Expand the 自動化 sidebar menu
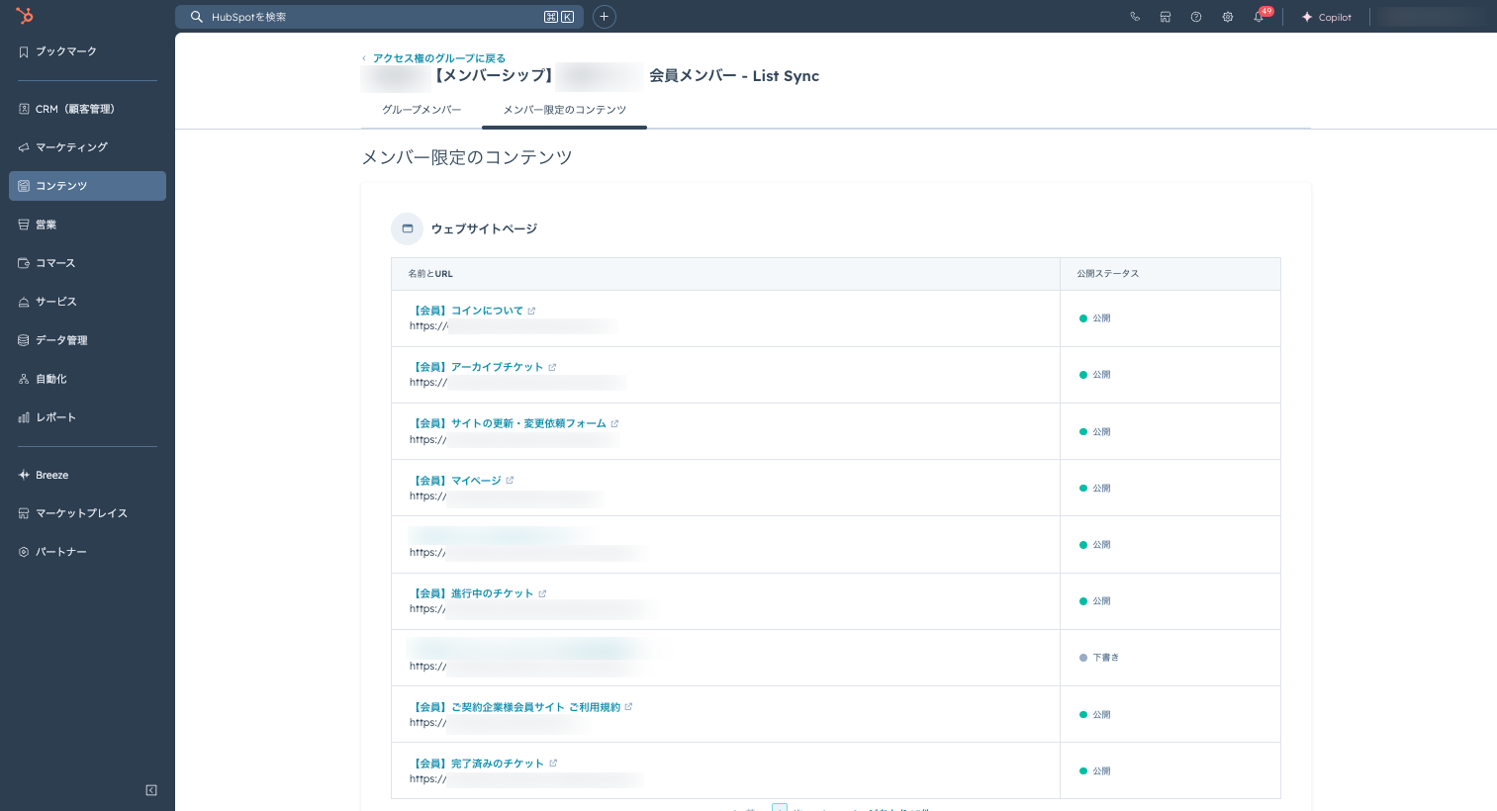 click(51, 379)
